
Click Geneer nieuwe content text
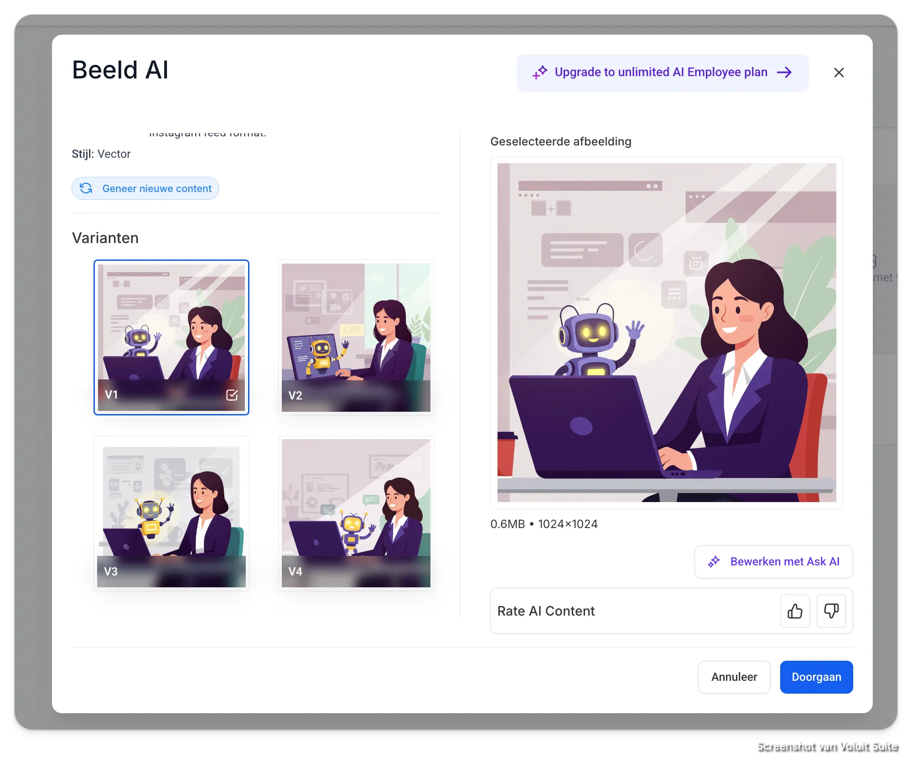157,188
